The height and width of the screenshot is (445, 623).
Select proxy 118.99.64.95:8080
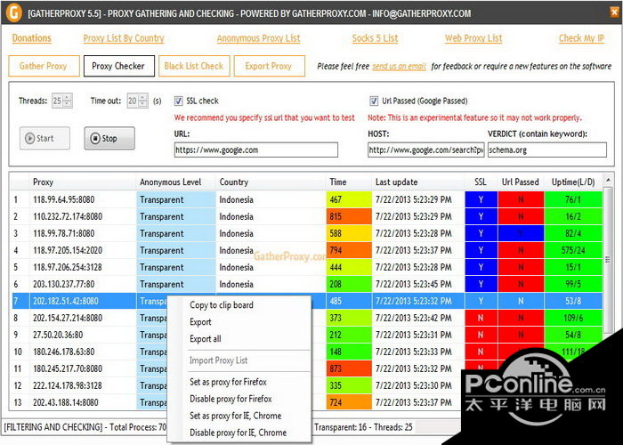(63, 199)
